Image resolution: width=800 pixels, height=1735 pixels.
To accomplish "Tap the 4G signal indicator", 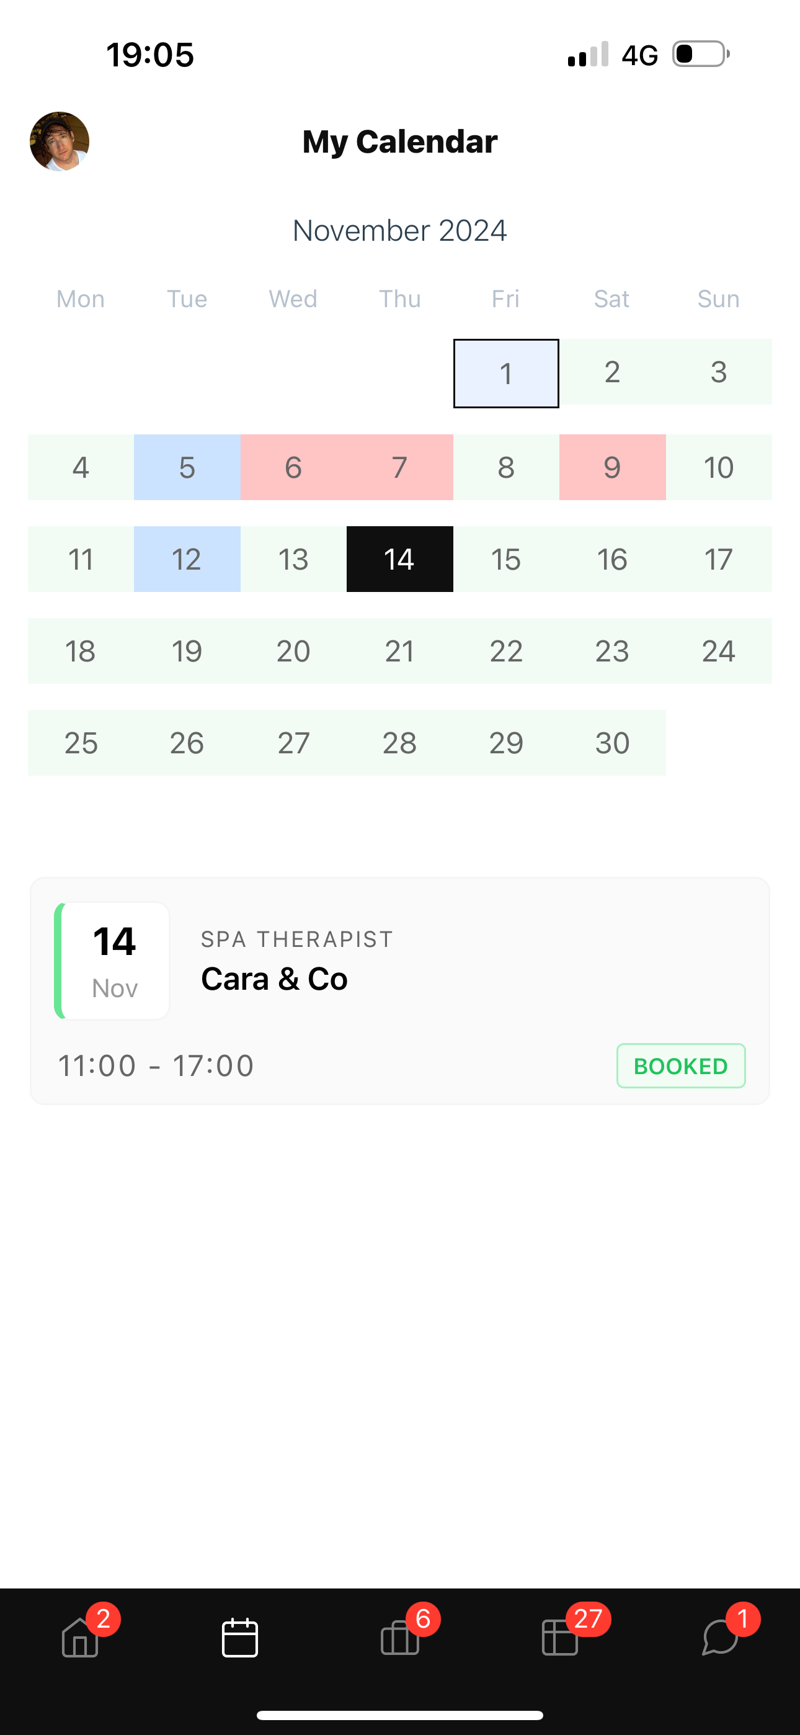I will point(639,55).
